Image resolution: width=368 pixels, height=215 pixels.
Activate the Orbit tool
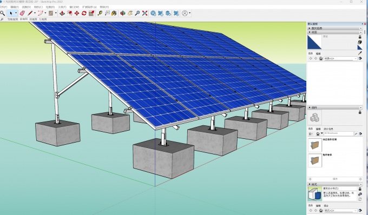tap(122, 14)
